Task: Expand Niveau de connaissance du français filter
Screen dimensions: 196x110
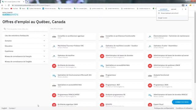Action: (25, 56)
